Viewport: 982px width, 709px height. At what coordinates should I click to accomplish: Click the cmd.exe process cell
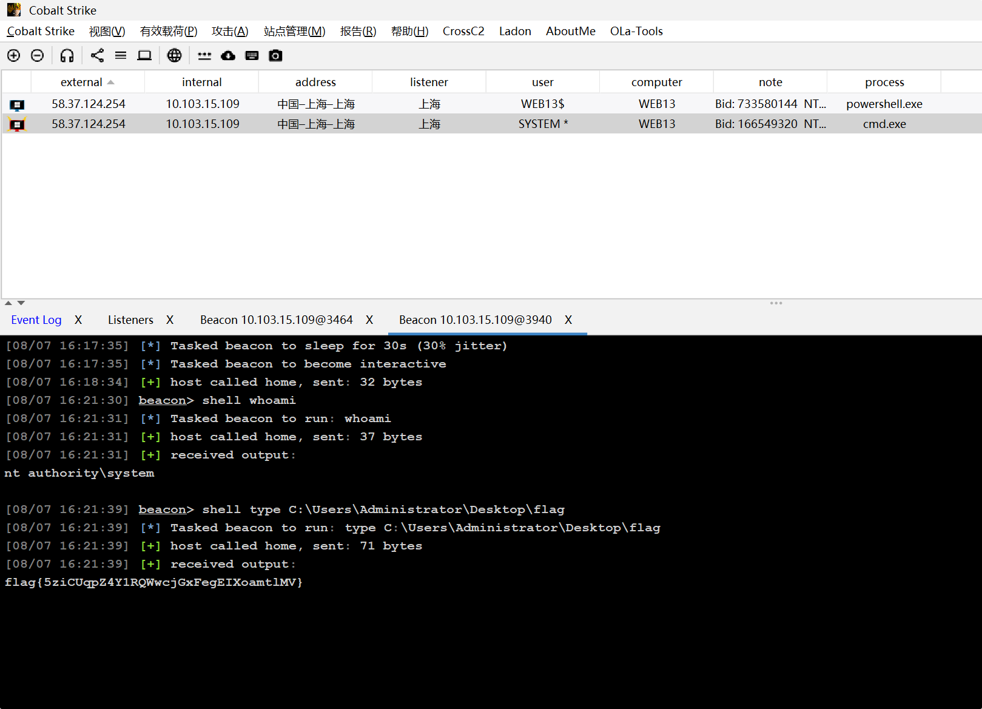tap(884, 124)
